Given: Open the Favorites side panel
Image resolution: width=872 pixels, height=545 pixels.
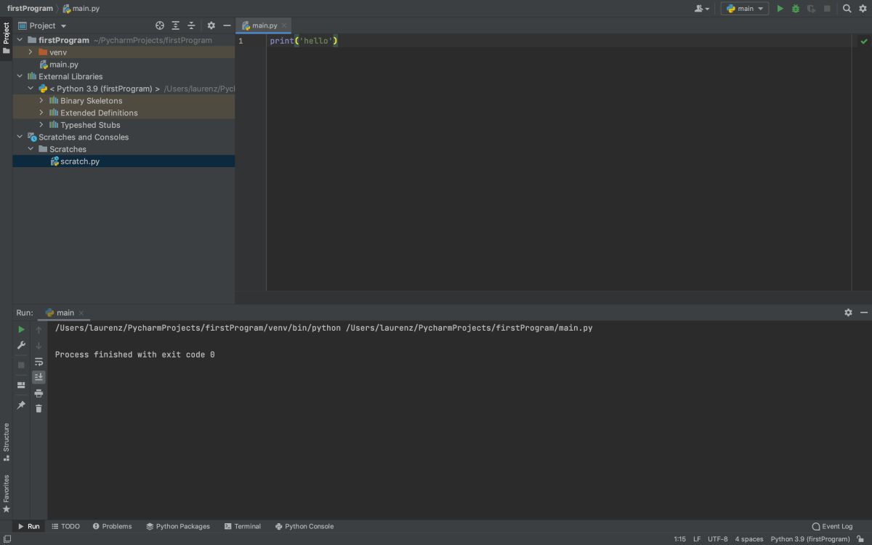Looking at the screenshot, I should [6, 494].
